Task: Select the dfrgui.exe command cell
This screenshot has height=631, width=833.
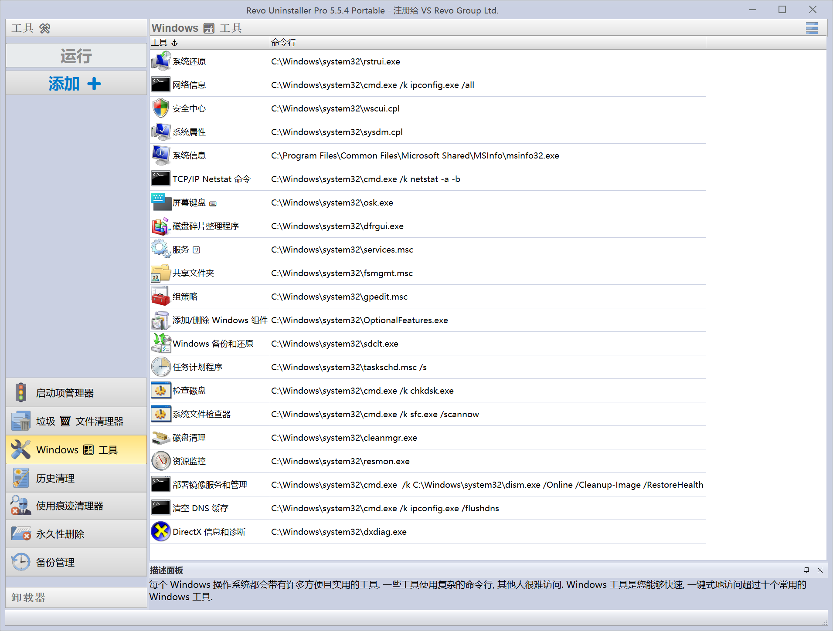Action: point(488,226)
